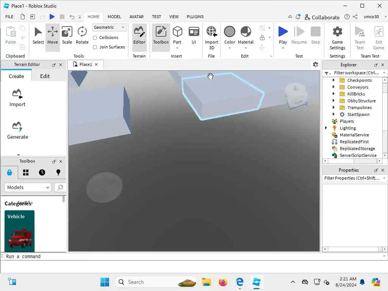Open Explorer filter dropdown arrow
Viewport: 388px width, 291px height.
[x=384, y=73]
